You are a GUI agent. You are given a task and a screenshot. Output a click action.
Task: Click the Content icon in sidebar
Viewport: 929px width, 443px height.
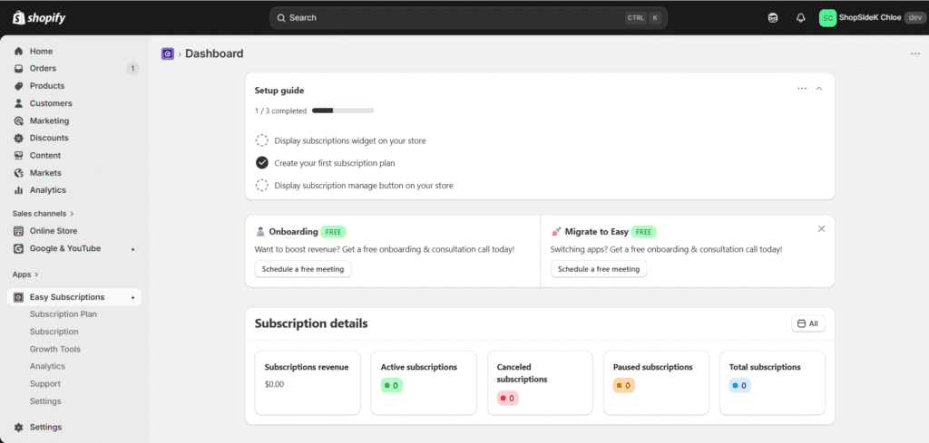[18, 156]
